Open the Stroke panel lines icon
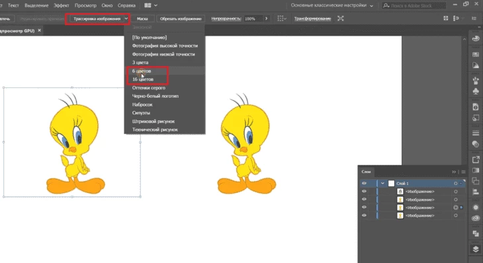 pyautogui.click(x=476, y=133)
